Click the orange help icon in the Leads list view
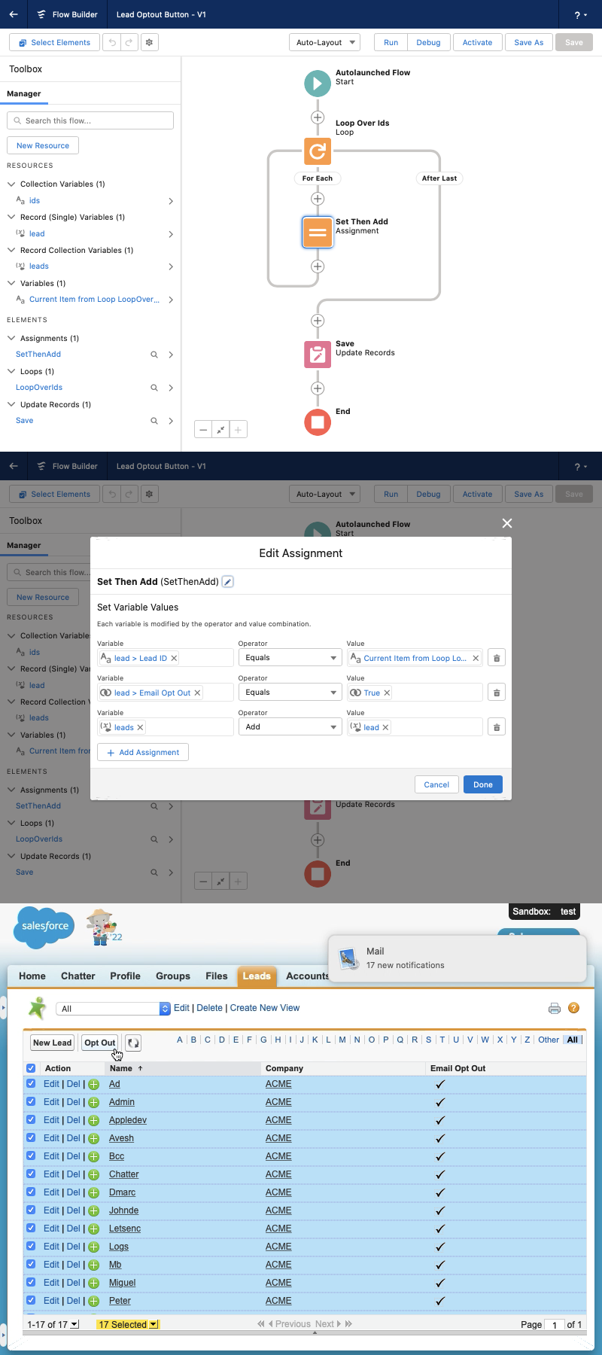Viewport: 602px width, 1355px height. (573, 1008)
